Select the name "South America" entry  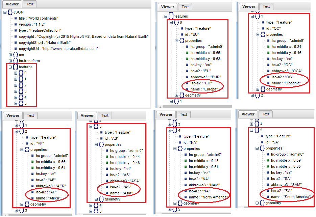click(290, 197)
